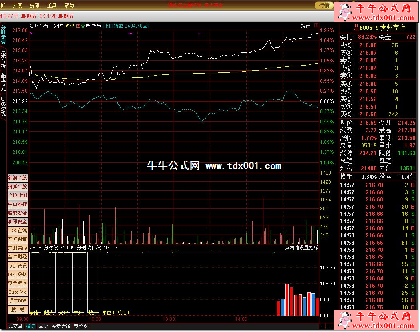Click the 股吧 shortcut button
The width and height of the screenshot is (420, 332).
(x=18, y=310)
